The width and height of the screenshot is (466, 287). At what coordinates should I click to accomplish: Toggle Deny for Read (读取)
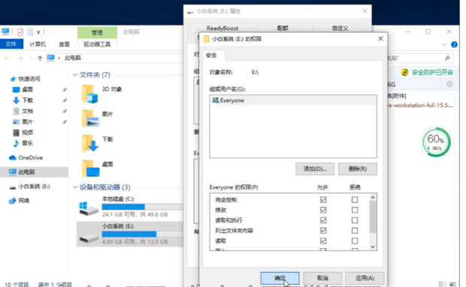355,241
